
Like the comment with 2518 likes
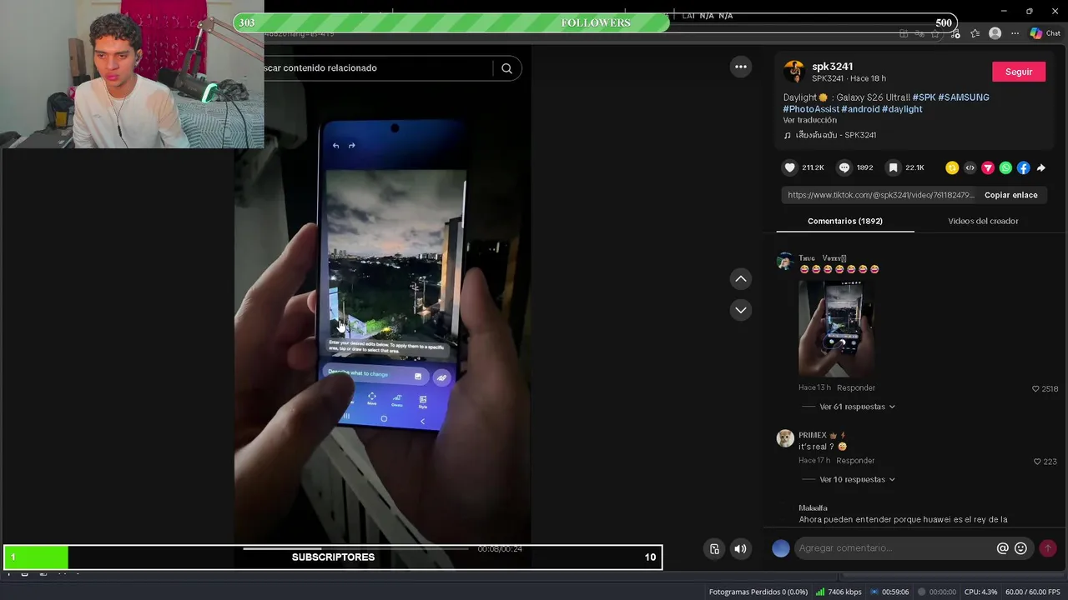pyautogui.click(x=1036, y=389)
